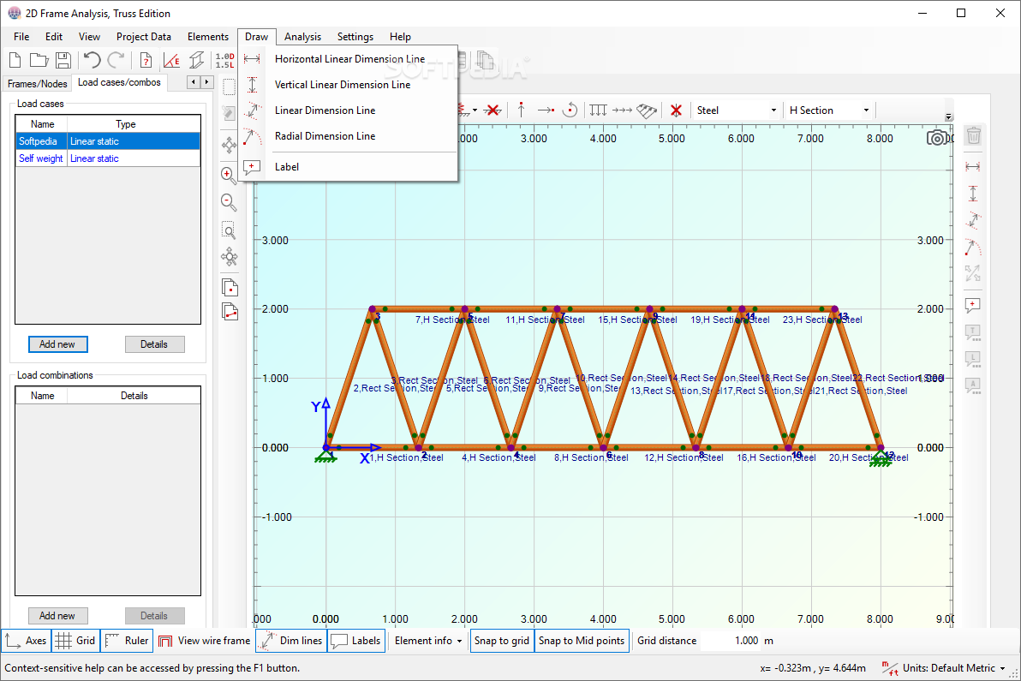Click the trash delete icon on right toolbar
1021x681 pixels.
974,135
